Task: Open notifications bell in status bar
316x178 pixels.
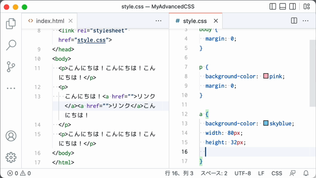Action: 306,173
